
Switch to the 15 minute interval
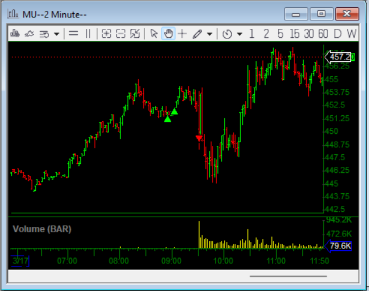pos(295,34)
